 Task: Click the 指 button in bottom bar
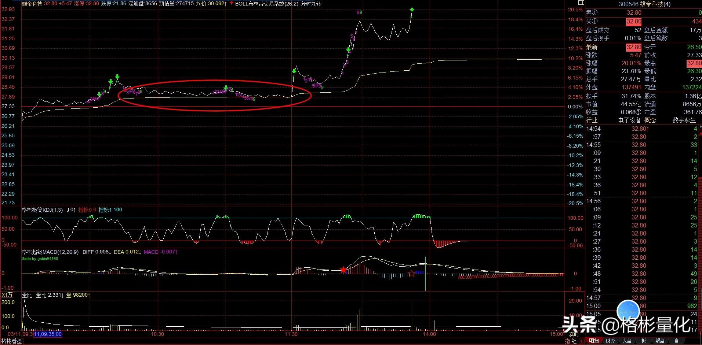pos(568,341)
